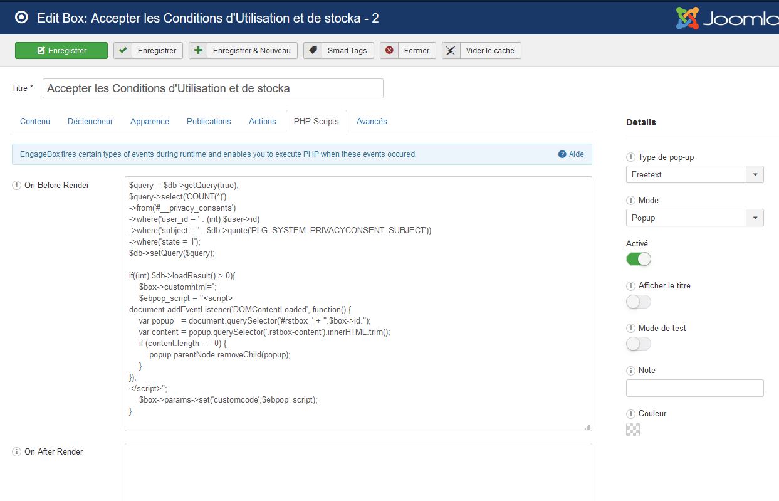Click the tag icon on Smart Tags
This screenshot has width=779, height=501.
(x=313, y=51)
